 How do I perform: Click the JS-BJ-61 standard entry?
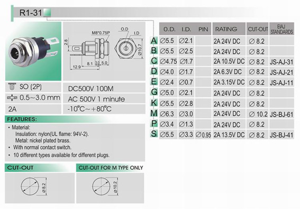[x=281, y=115]
